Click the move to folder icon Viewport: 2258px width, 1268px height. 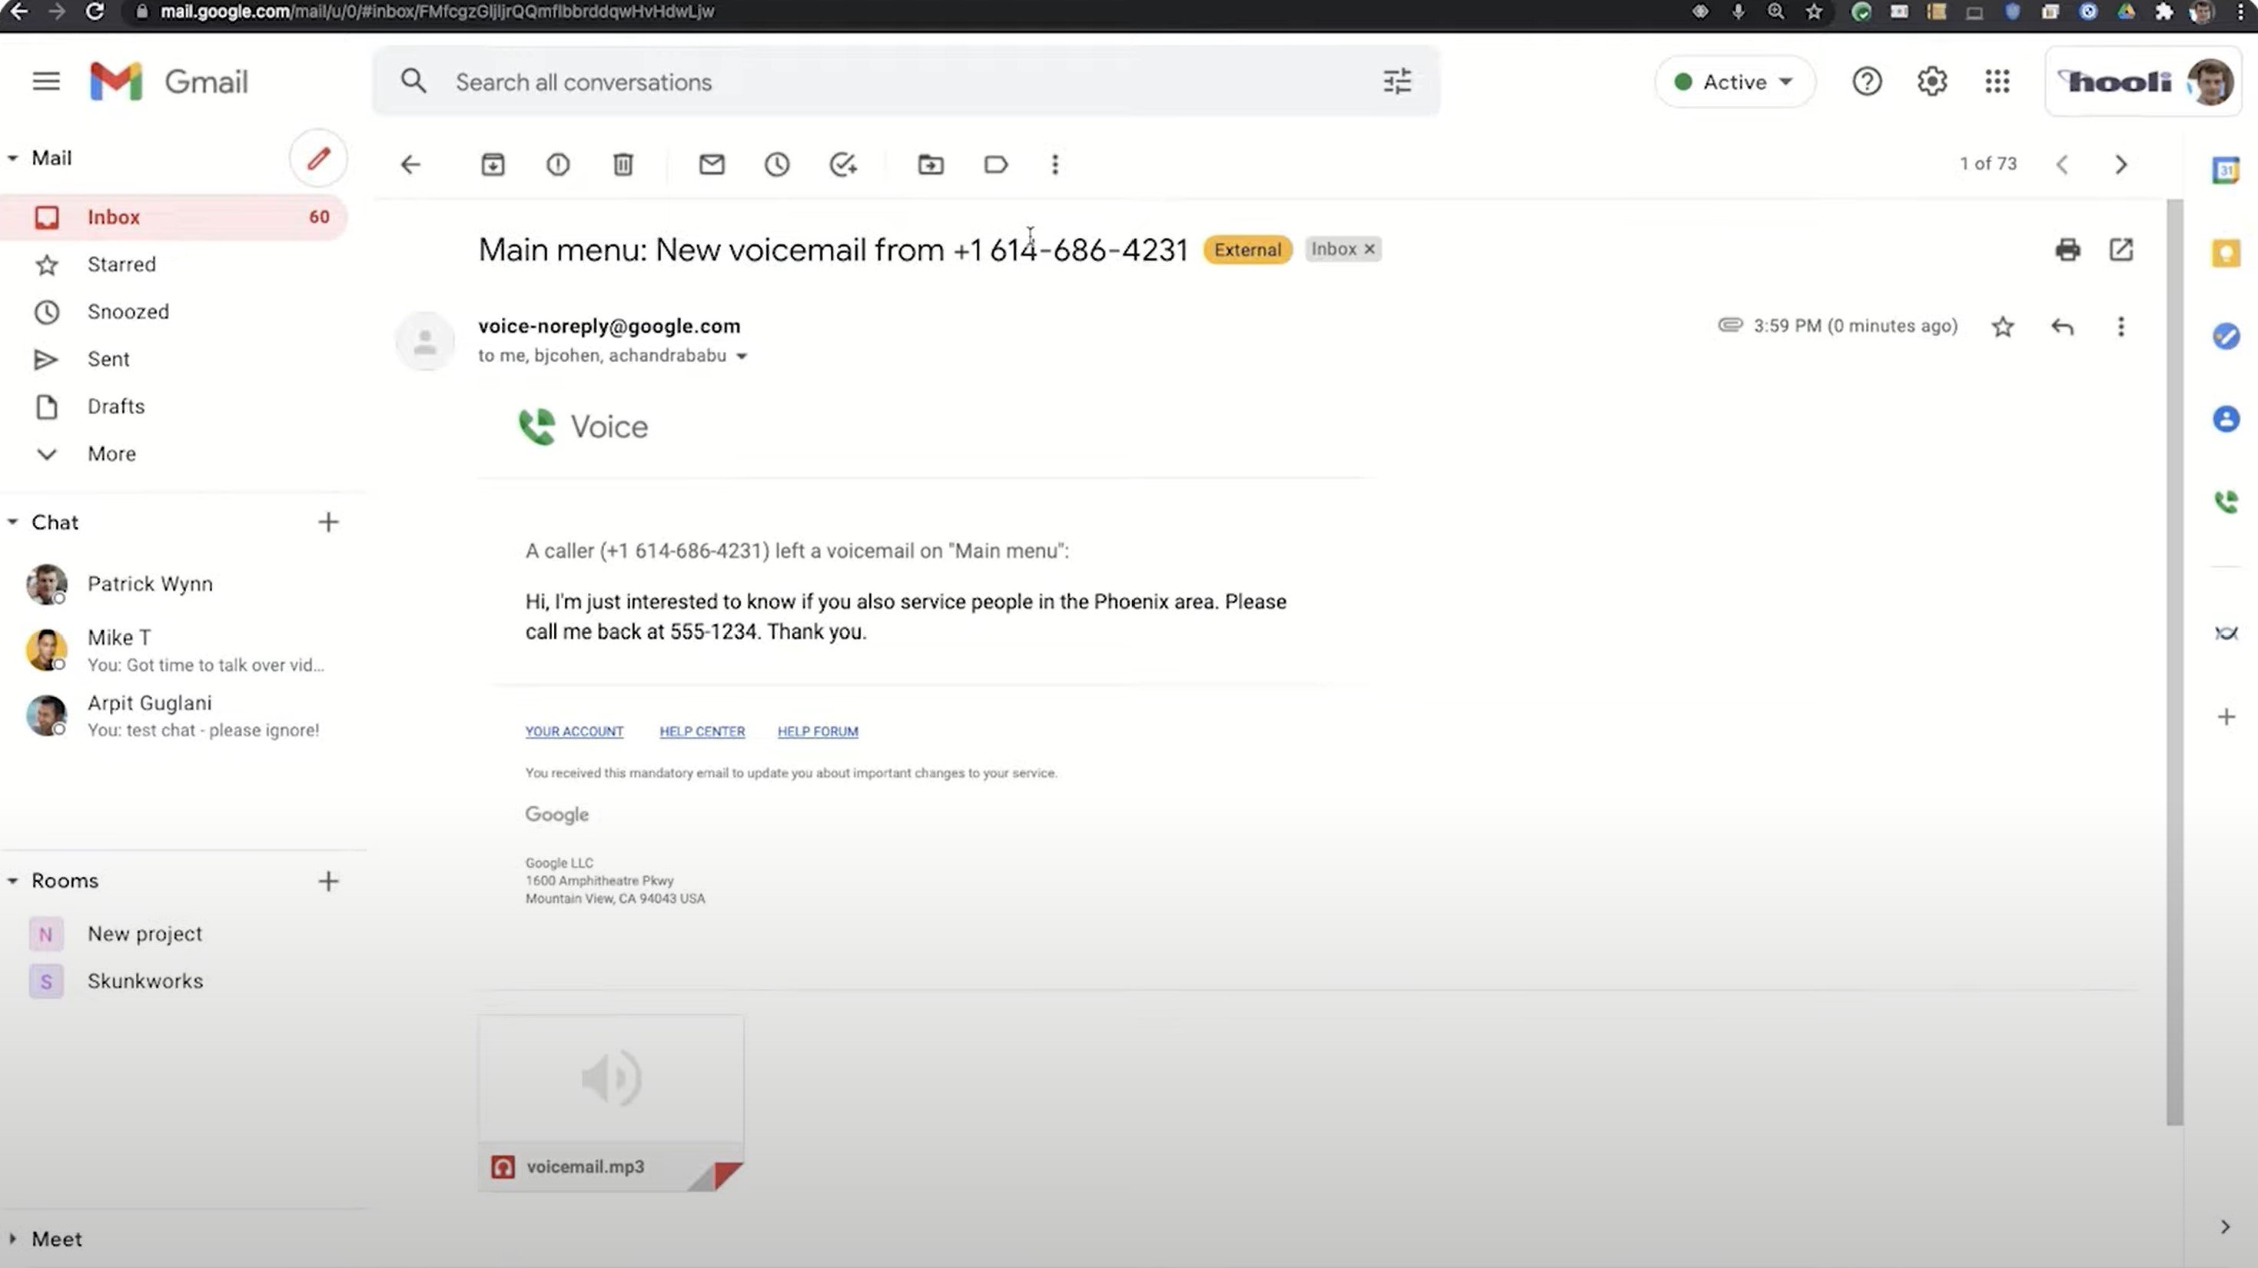[931, 164]
